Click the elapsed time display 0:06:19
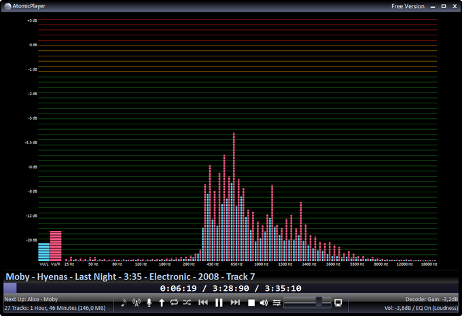462x316 pixels. pyautogui.click(x=179, y=288)
